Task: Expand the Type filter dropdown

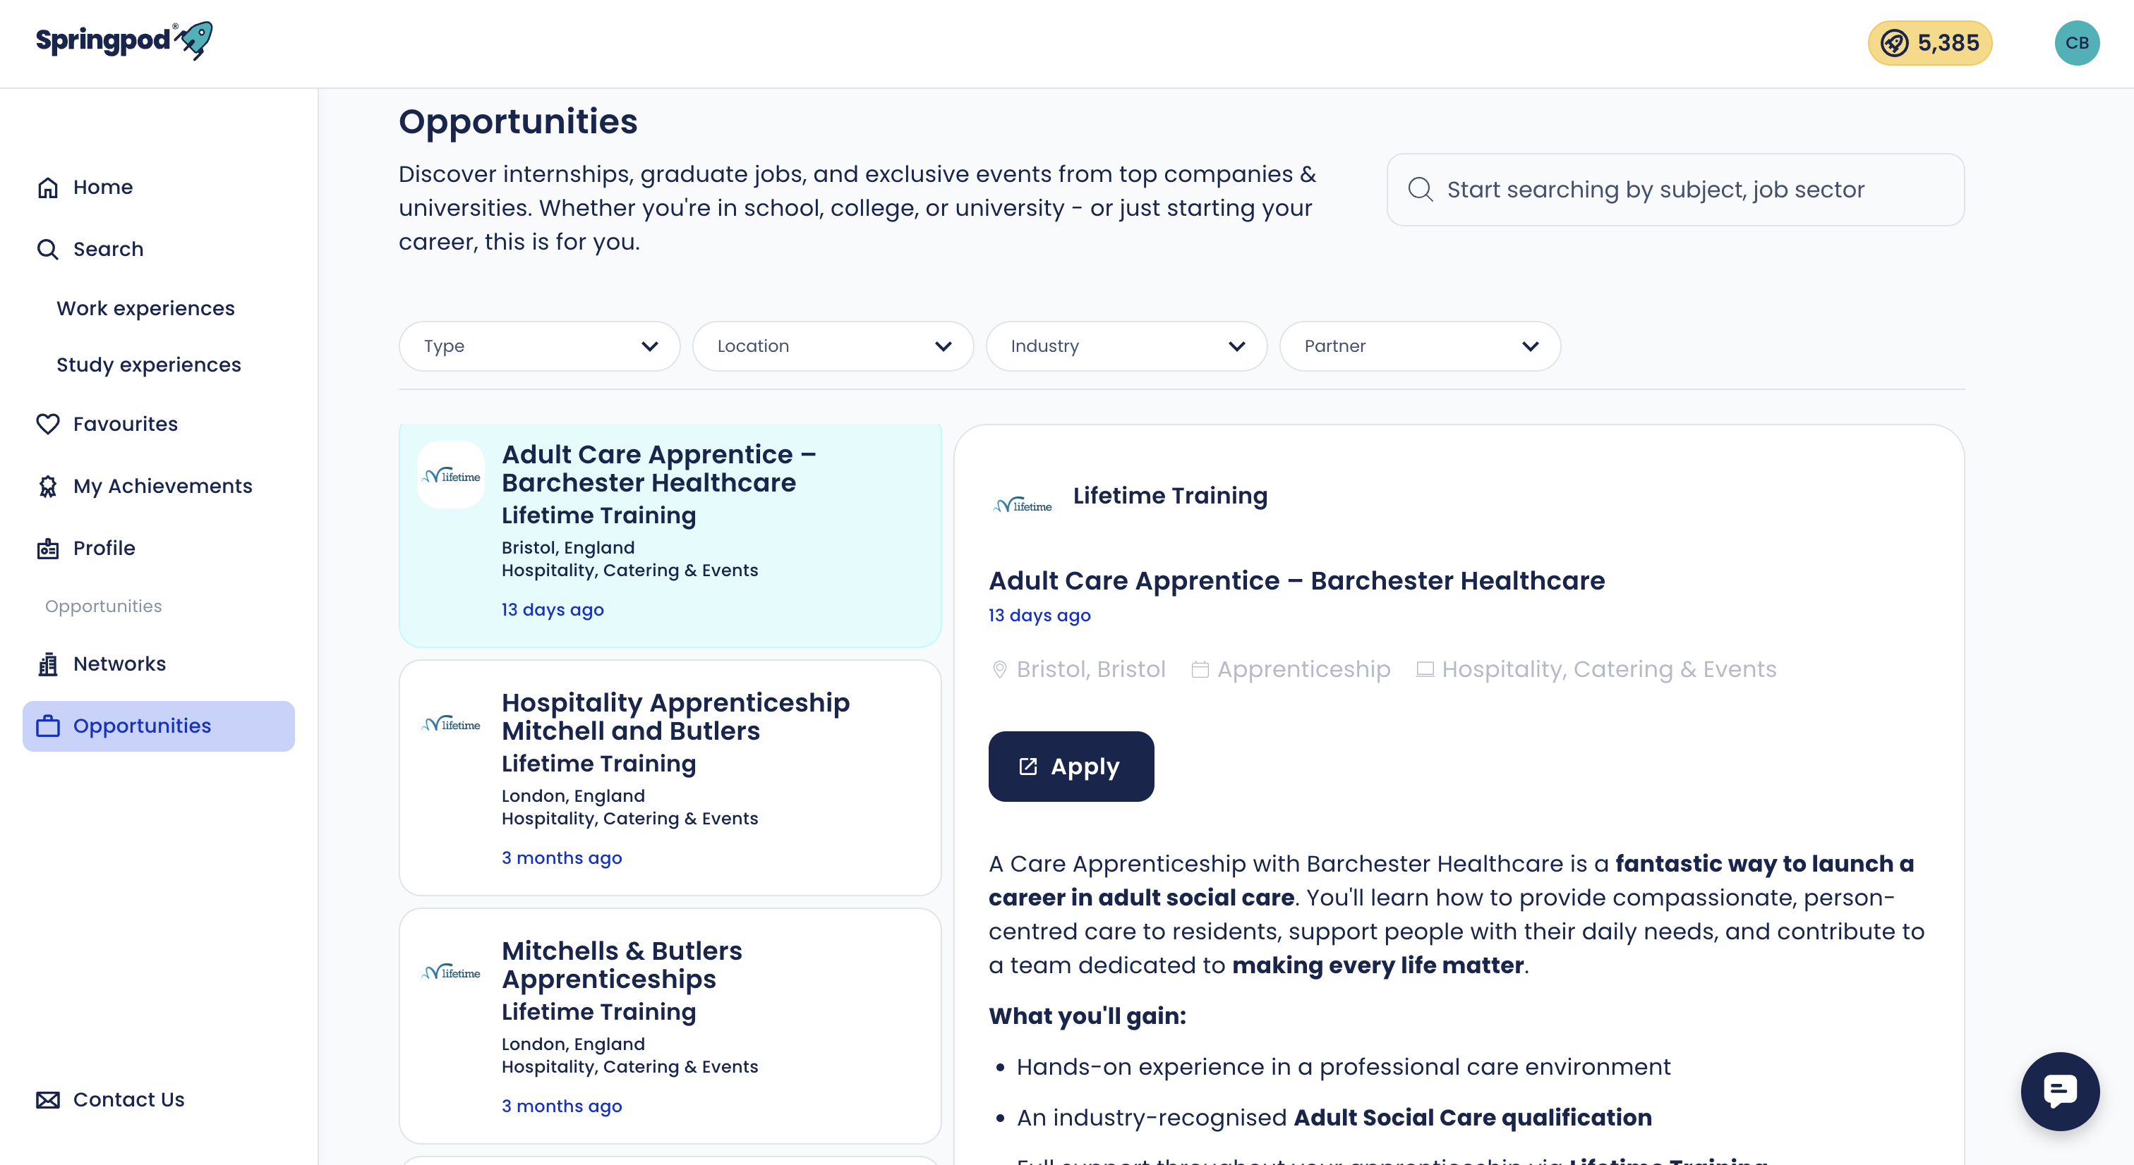Action: point(539,346)
